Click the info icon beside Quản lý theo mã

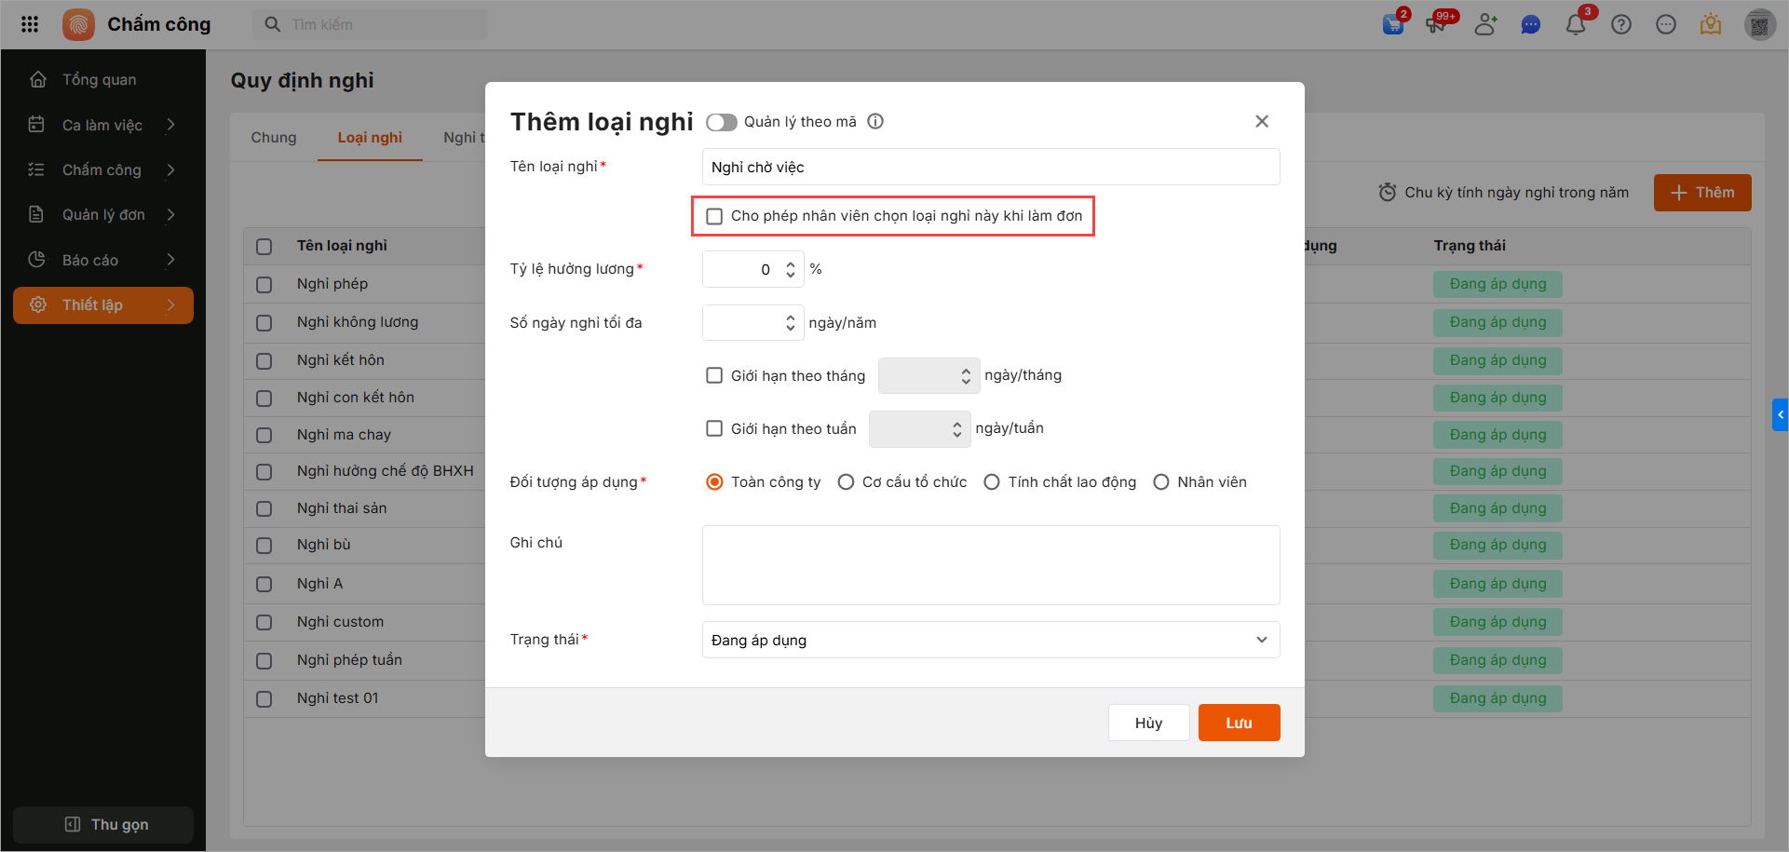875,121
